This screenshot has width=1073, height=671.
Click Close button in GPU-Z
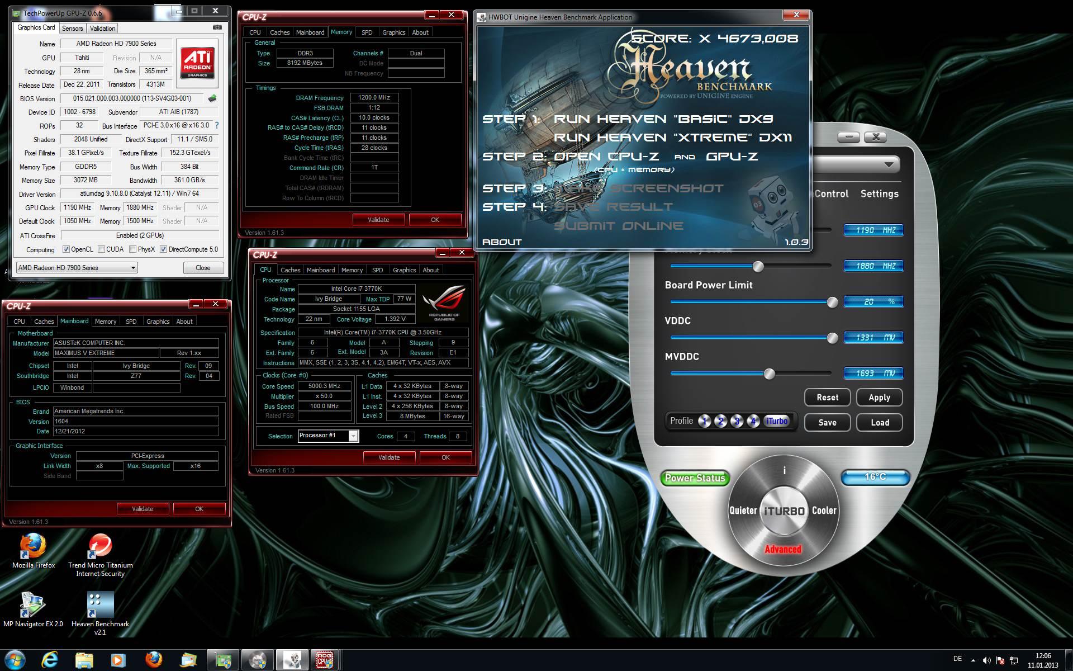click(x=203, y=268)
